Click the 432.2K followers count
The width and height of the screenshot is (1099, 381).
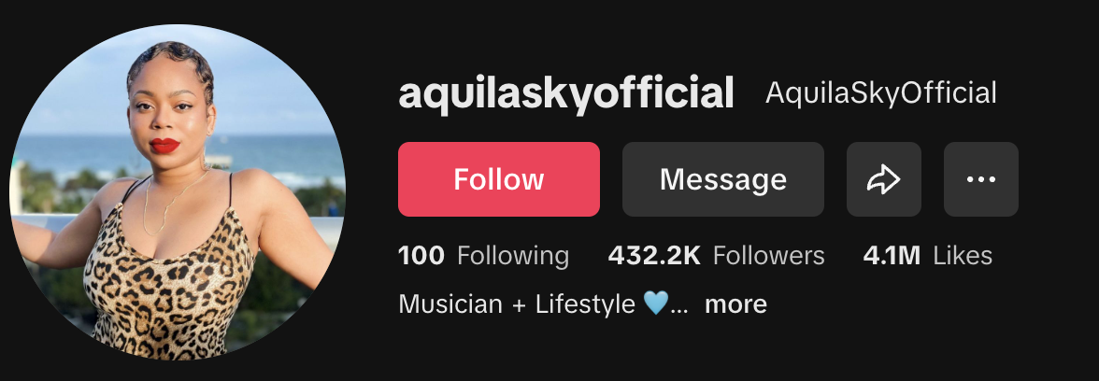point(654,256)
